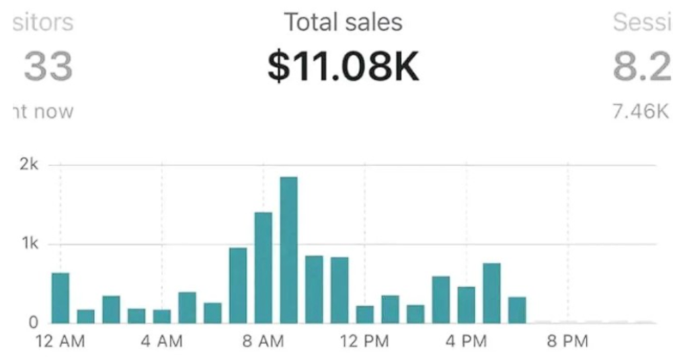Select the bar above the 12 PM label
The width and height of the screenshot is (683, 364).
tap(365, 314)
